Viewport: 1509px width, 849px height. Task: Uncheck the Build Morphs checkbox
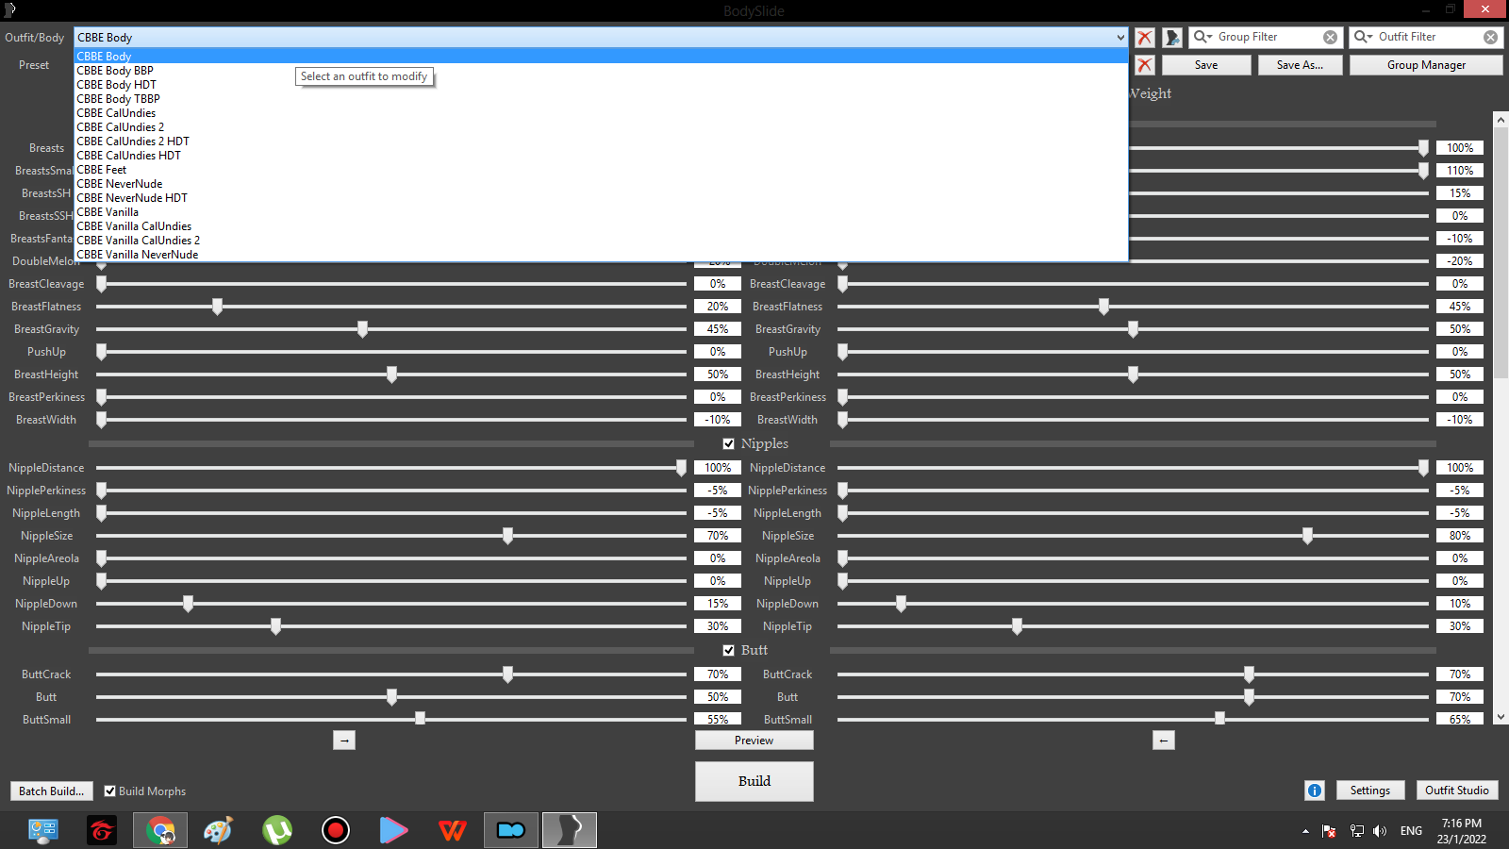click(109, 791)
